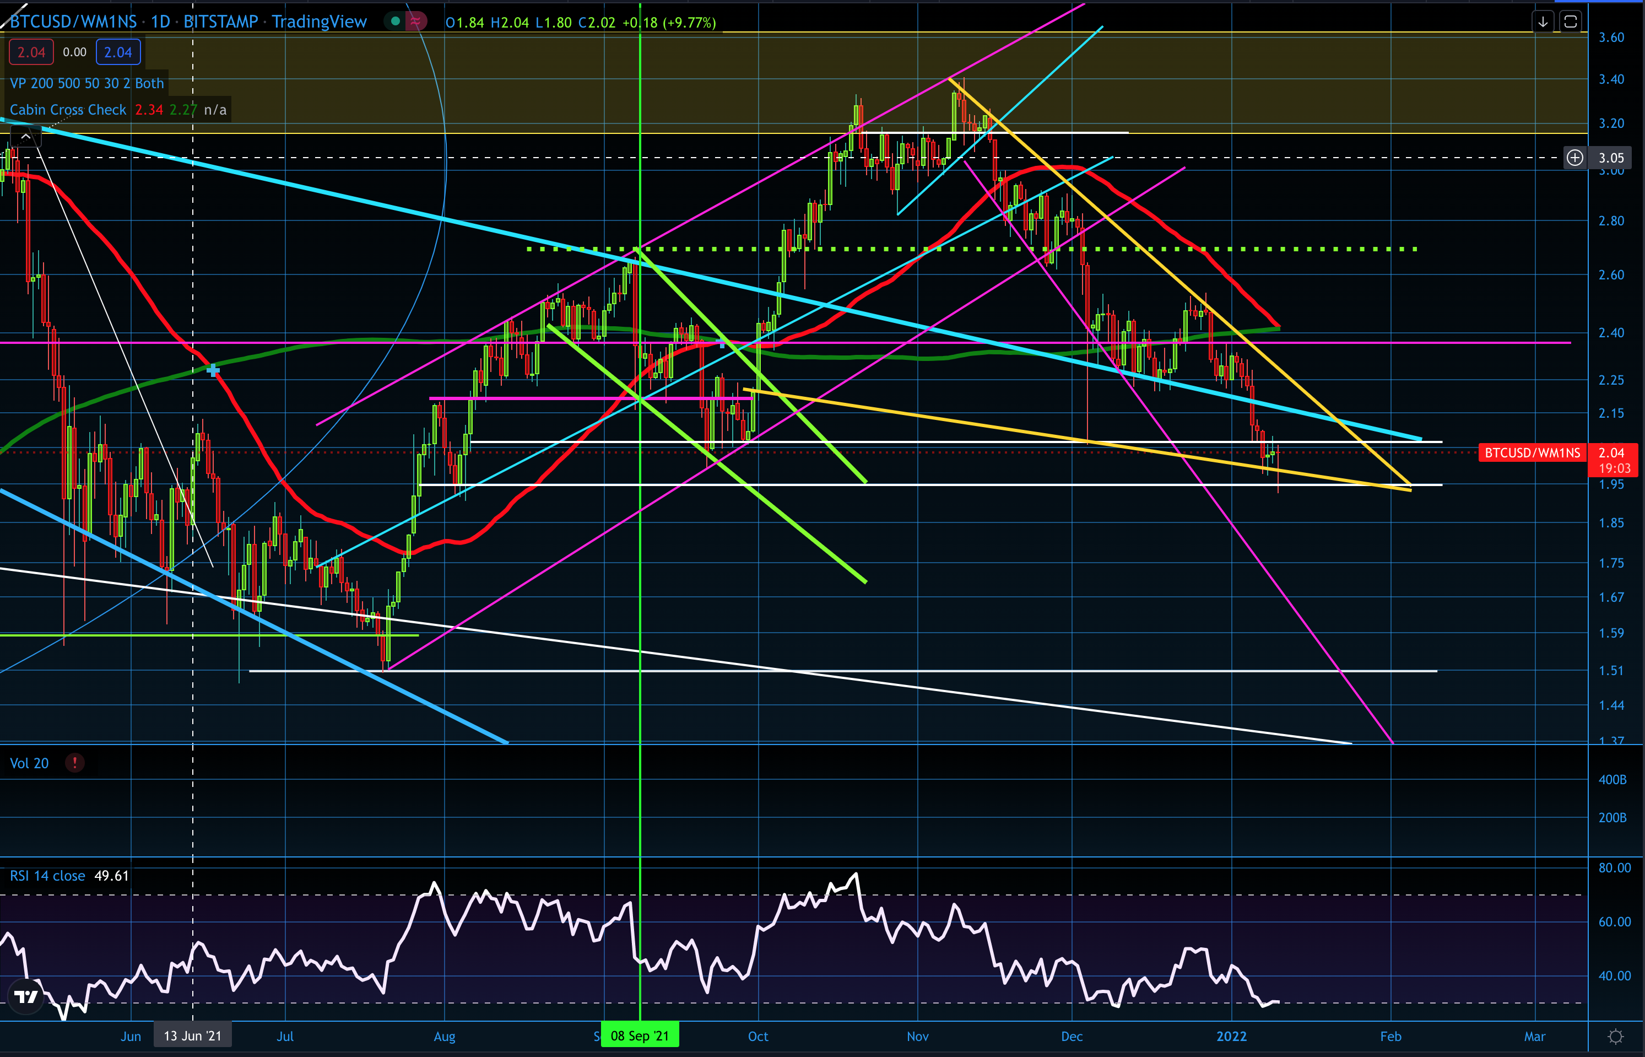Screen dimensions: 1645x1057
Task: Collapse the indicator legend with chevron
Action: [25, 137]
